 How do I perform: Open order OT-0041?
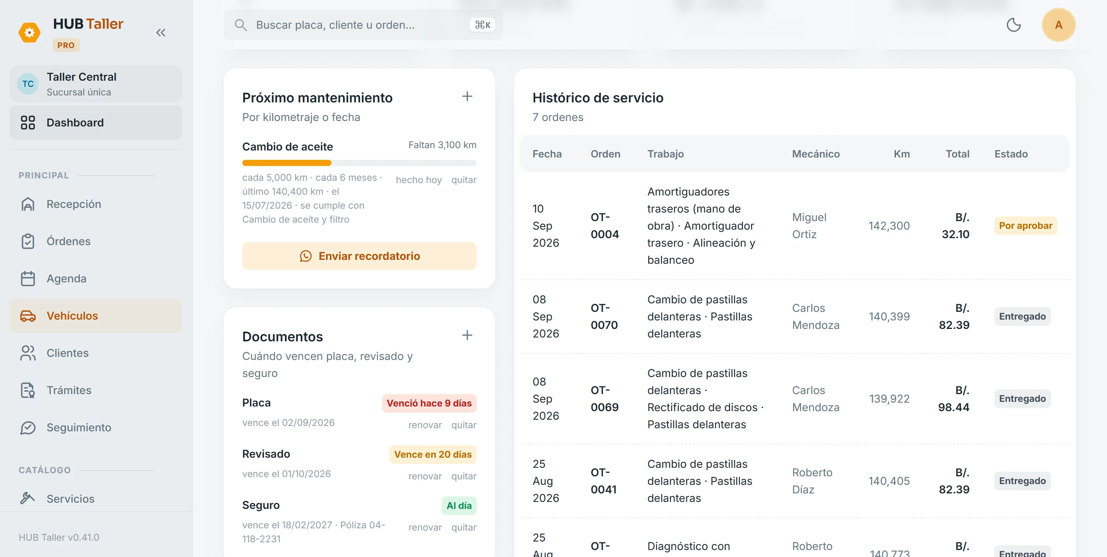click(x=603, y=481)
